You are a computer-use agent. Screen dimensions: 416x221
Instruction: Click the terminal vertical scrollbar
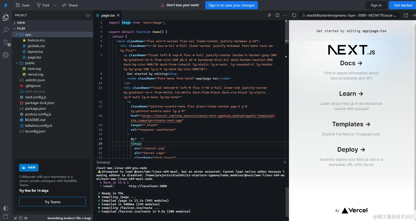(287, 202)
